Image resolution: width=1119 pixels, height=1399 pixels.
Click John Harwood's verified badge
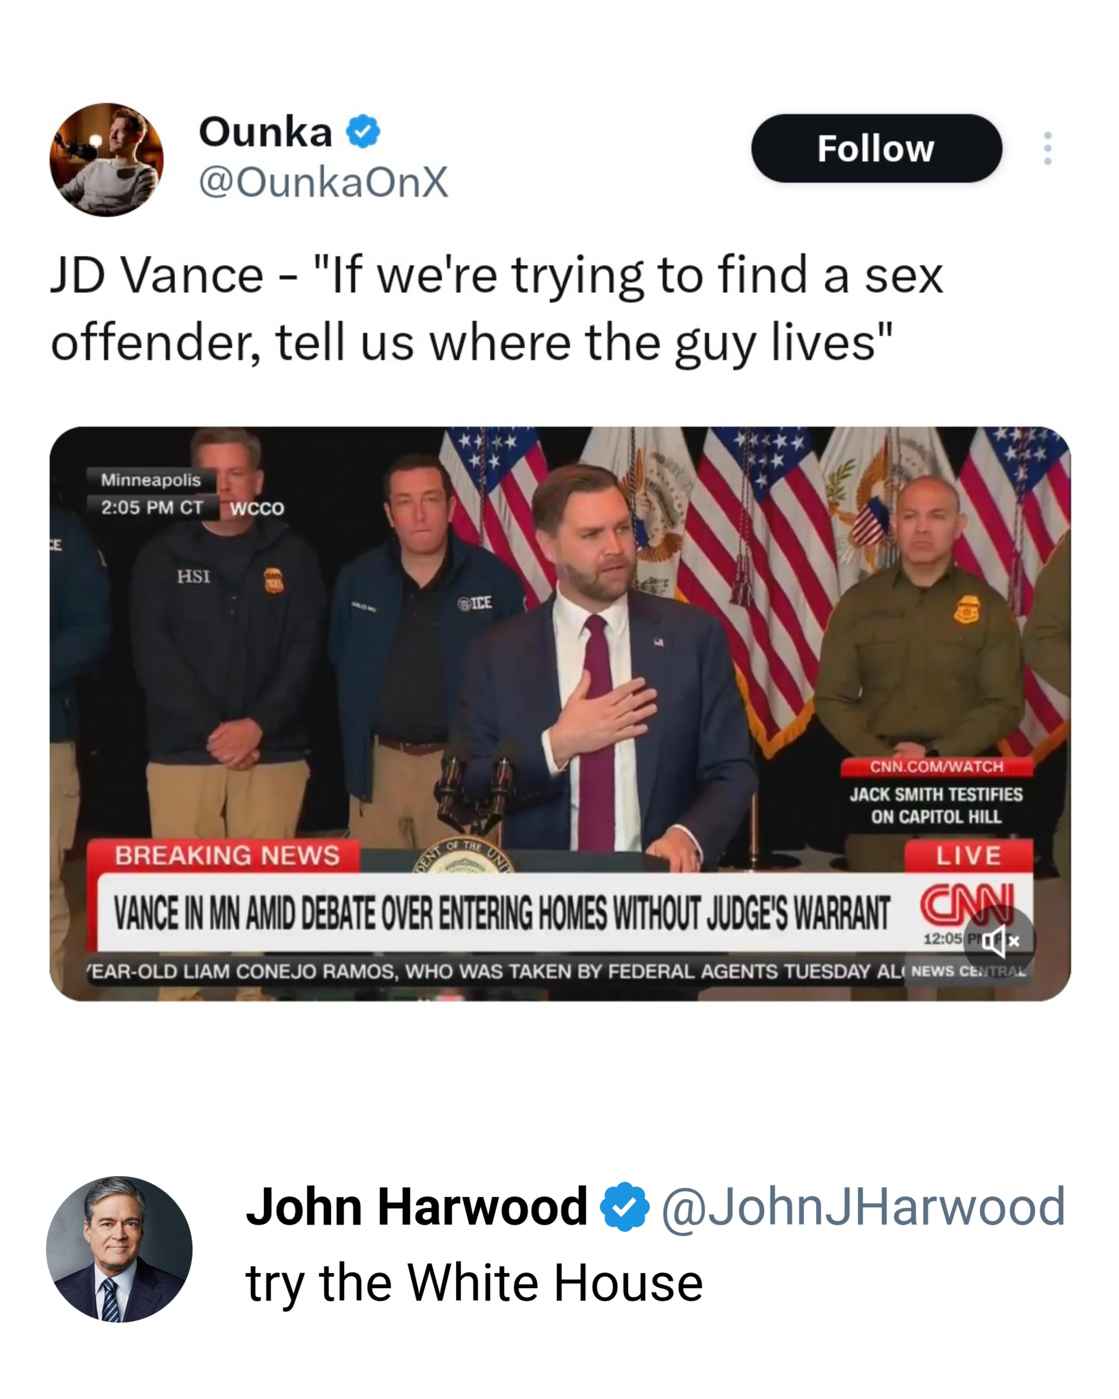(624, 1206)
